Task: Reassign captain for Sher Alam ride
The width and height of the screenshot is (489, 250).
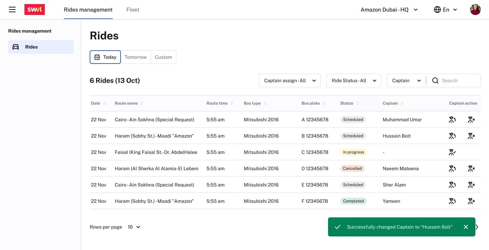Action: [x=452, y=185]
